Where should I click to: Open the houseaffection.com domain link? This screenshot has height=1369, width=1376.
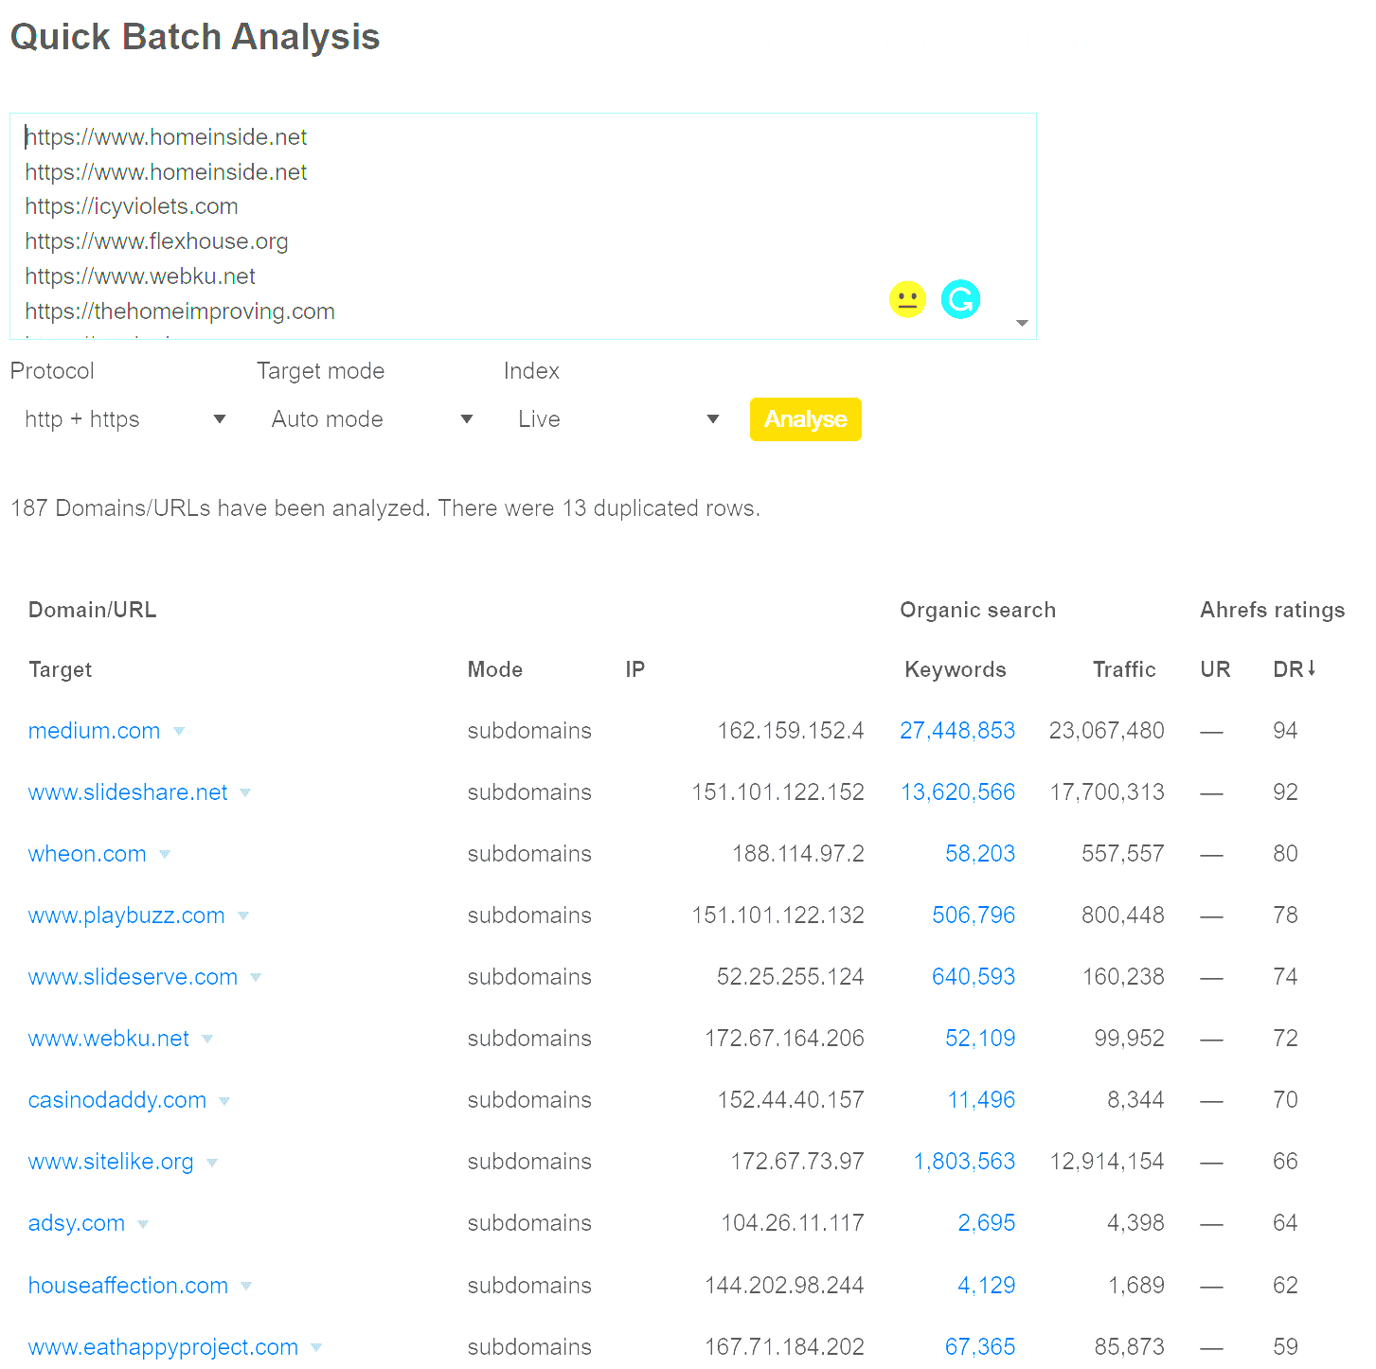[129, 1286]
